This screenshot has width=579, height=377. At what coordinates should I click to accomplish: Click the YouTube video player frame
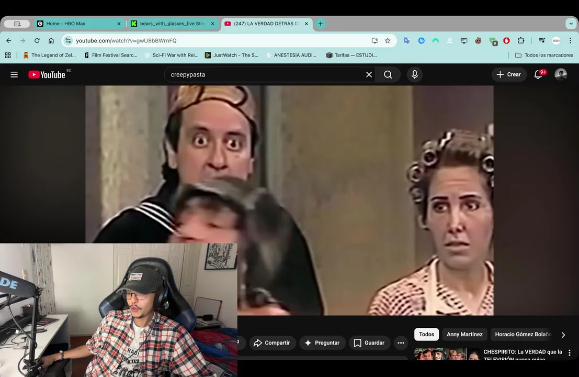click(x=289, y=201)
